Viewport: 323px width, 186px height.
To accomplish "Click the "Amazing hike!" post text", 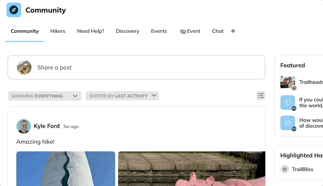I will [x=36, y=142].
